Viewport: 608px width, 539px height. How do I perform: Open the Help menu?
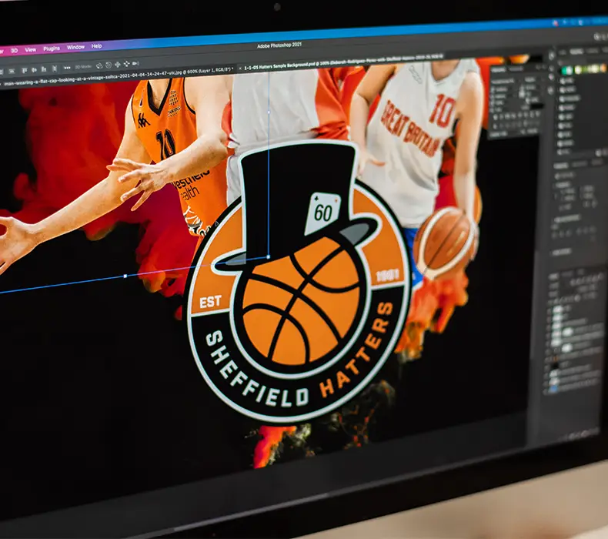96,45
